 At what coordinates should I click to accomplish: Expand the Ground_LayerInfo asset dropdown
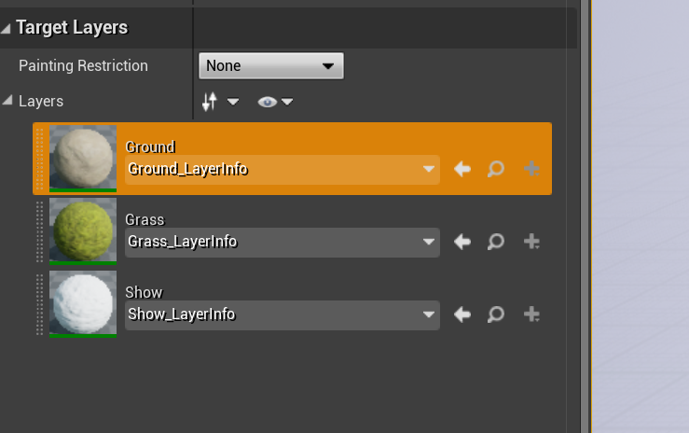point(429,169)
